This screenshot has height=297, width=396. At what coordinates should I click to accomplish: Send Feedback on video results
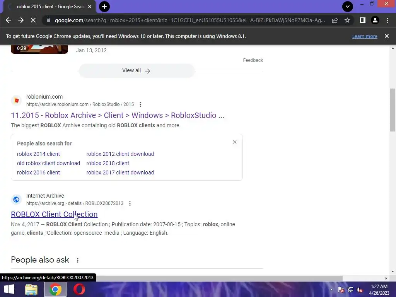click(253, 60)
